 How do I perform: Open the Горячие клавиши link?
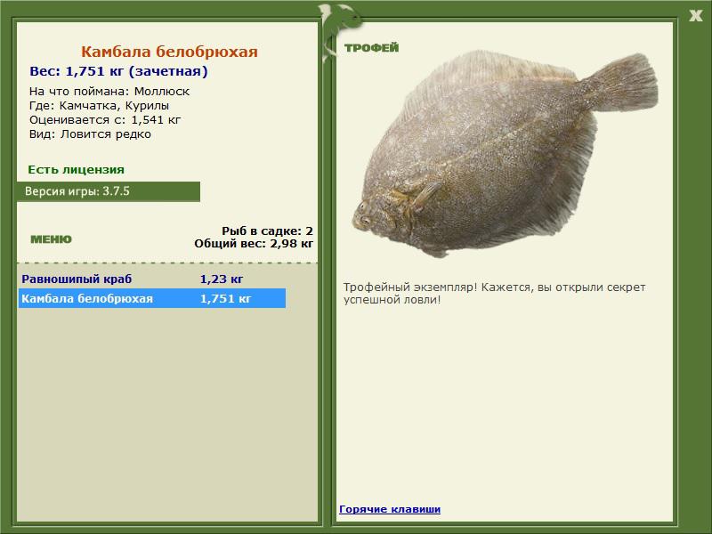point(390,509)
